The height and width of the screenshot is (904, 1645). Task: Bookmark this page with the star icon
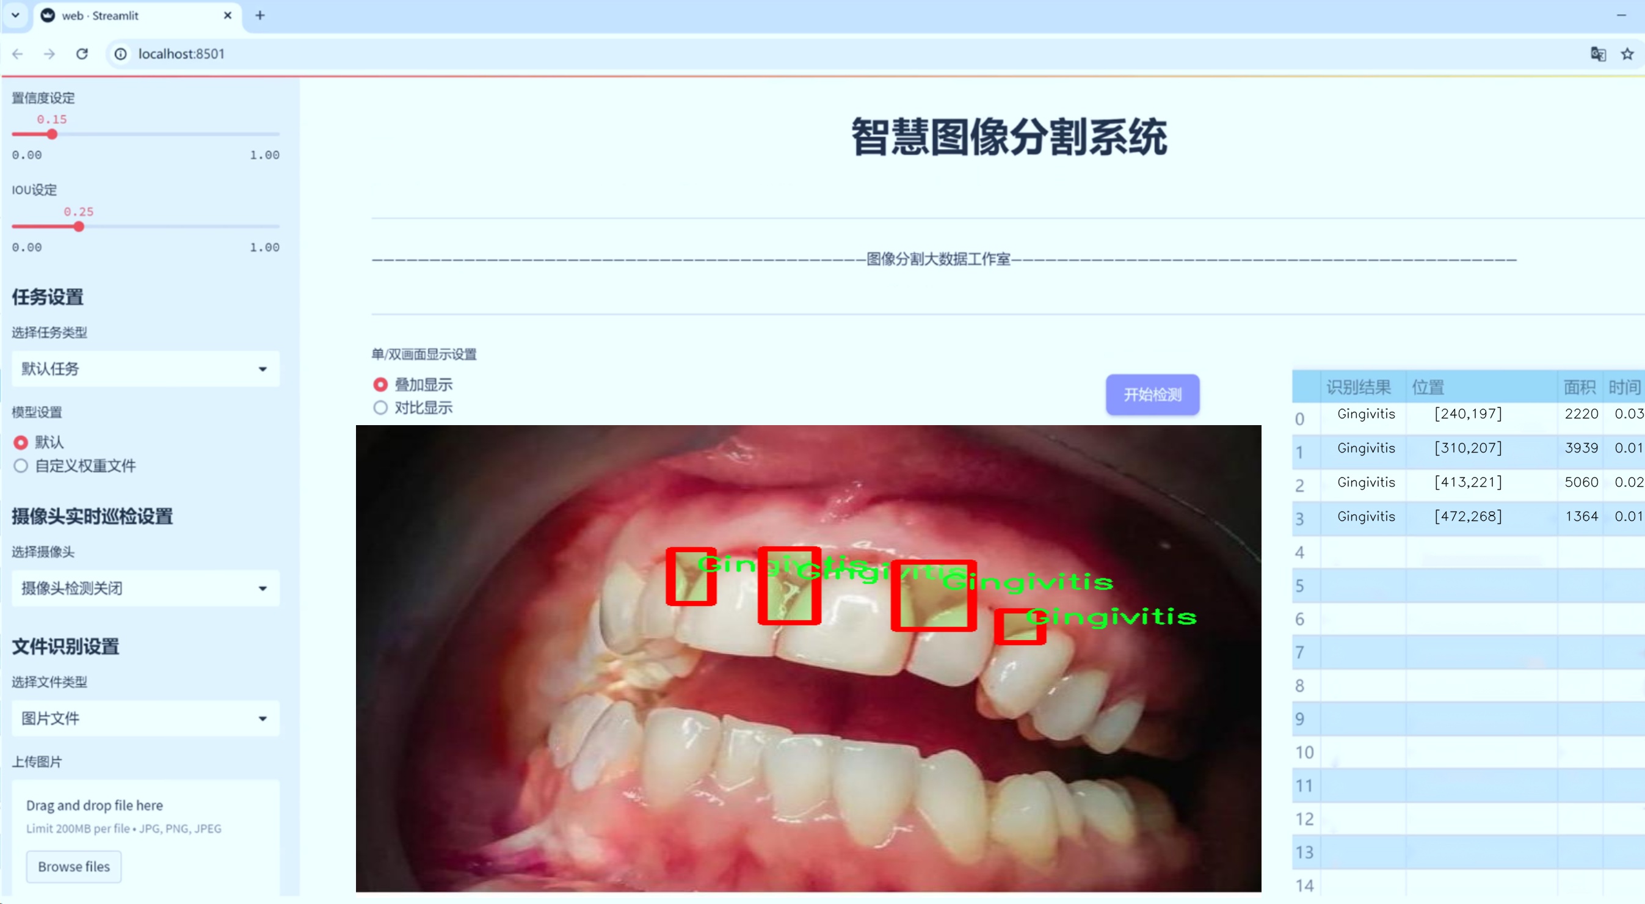coord(1627,54)
